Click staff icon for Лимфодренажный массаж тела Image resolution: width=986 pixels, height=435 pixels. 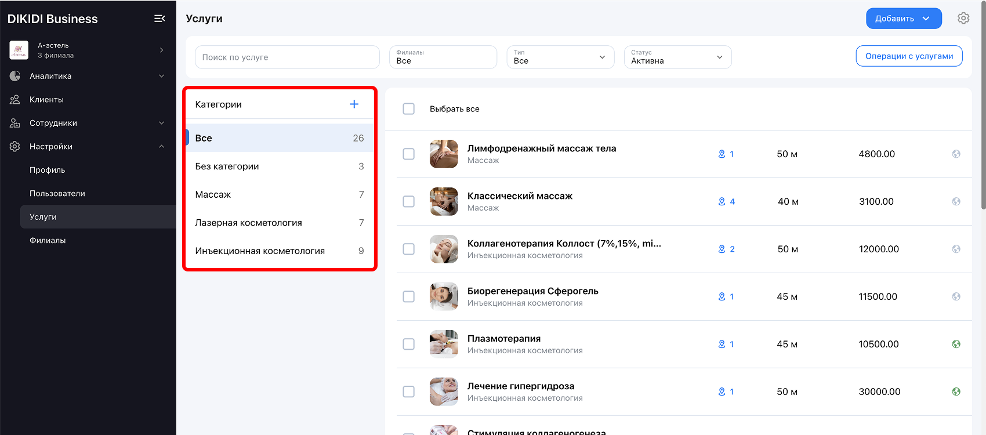(722, 154)
